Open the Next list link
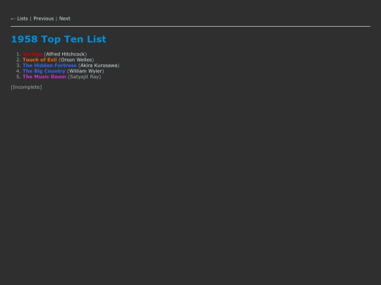This screenshot has width=381, height=285. click(65, 19)
